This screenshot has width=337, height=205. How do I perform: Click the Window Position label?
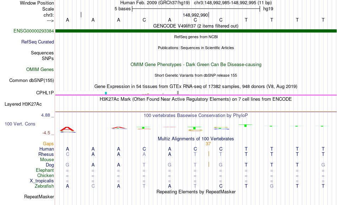tap(37, 3)
